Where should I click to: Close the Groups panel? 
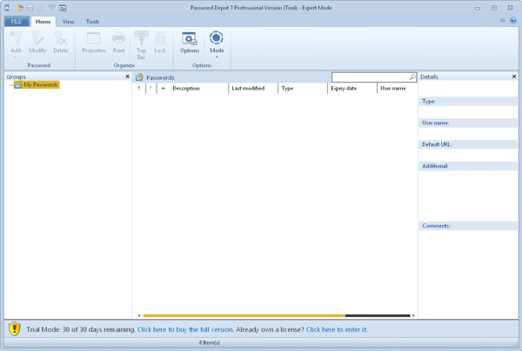pyautogui.click(x=127, y=76)
